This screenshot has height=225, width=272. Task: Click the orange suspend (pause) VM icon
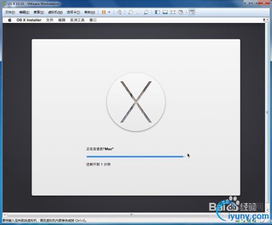104,12
